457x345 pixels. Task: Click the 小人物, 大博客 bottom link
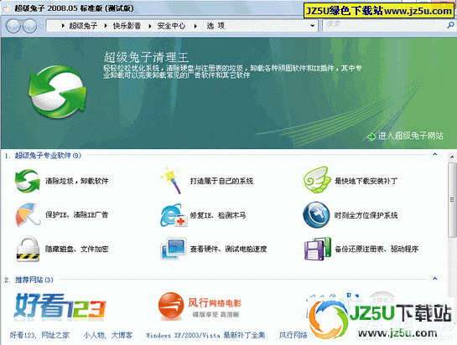coord(108,336)
